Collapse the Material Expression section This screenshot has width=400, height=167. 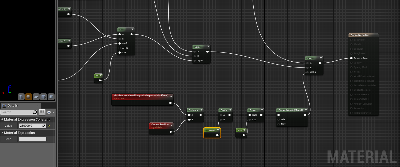point(3,133)
